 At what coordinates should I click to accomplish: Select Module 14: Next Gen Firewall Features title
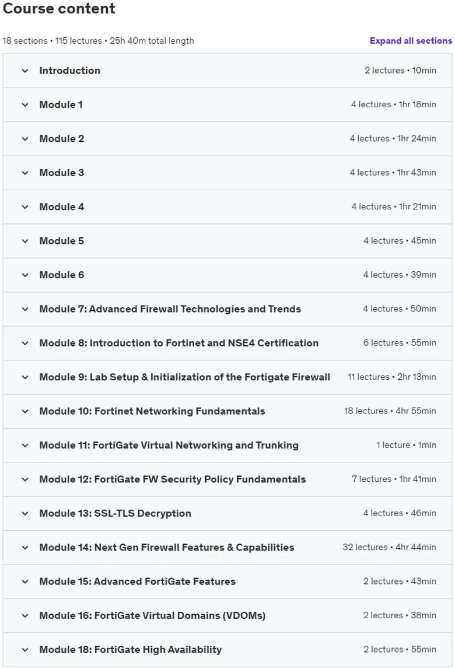(x=166, y=548)
